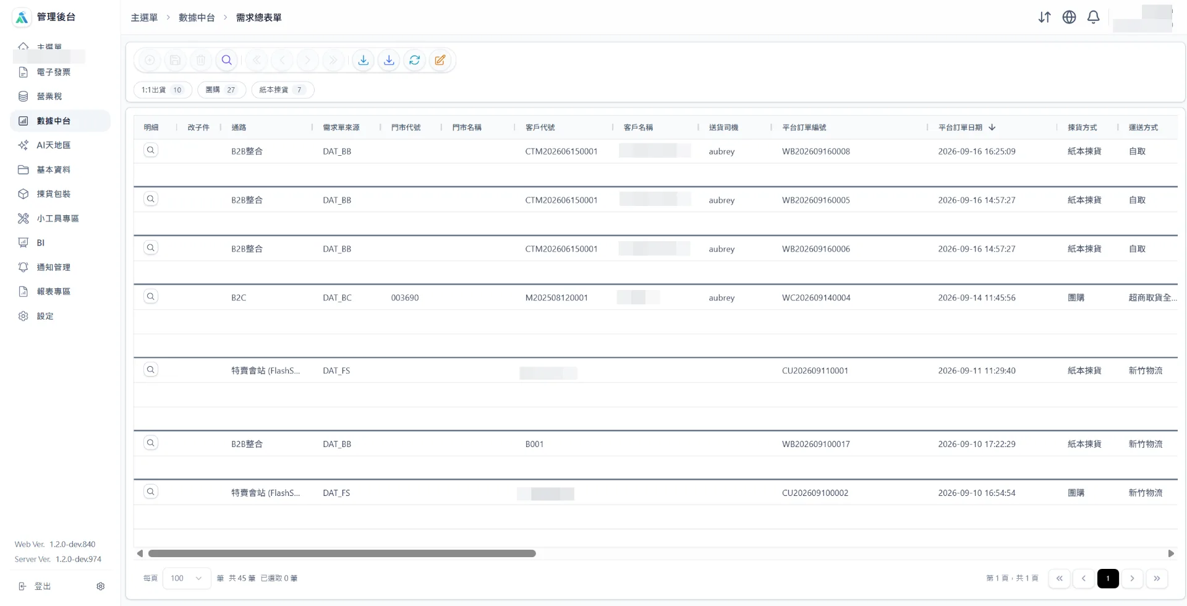Open detail magnifier for order WB202609100017
Viewport: 1187px width, 606px height.
pyautogui.click(x=151, y=443)
